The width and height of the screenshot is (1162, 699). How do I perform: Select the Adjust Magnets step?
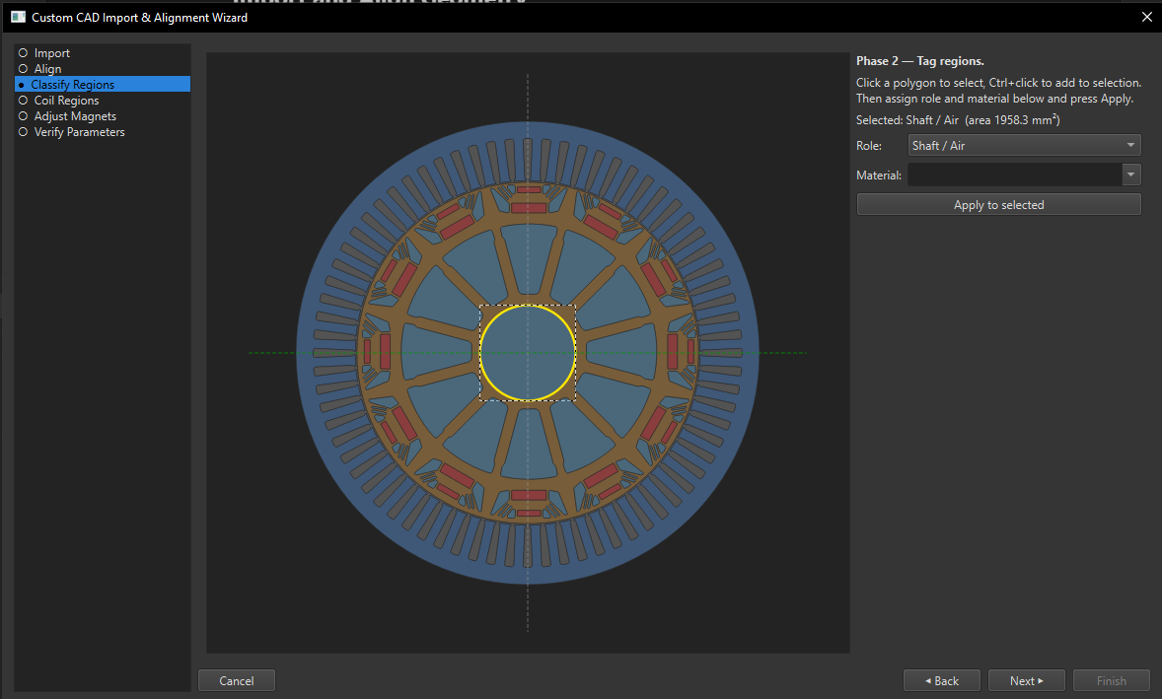point(75,116)
